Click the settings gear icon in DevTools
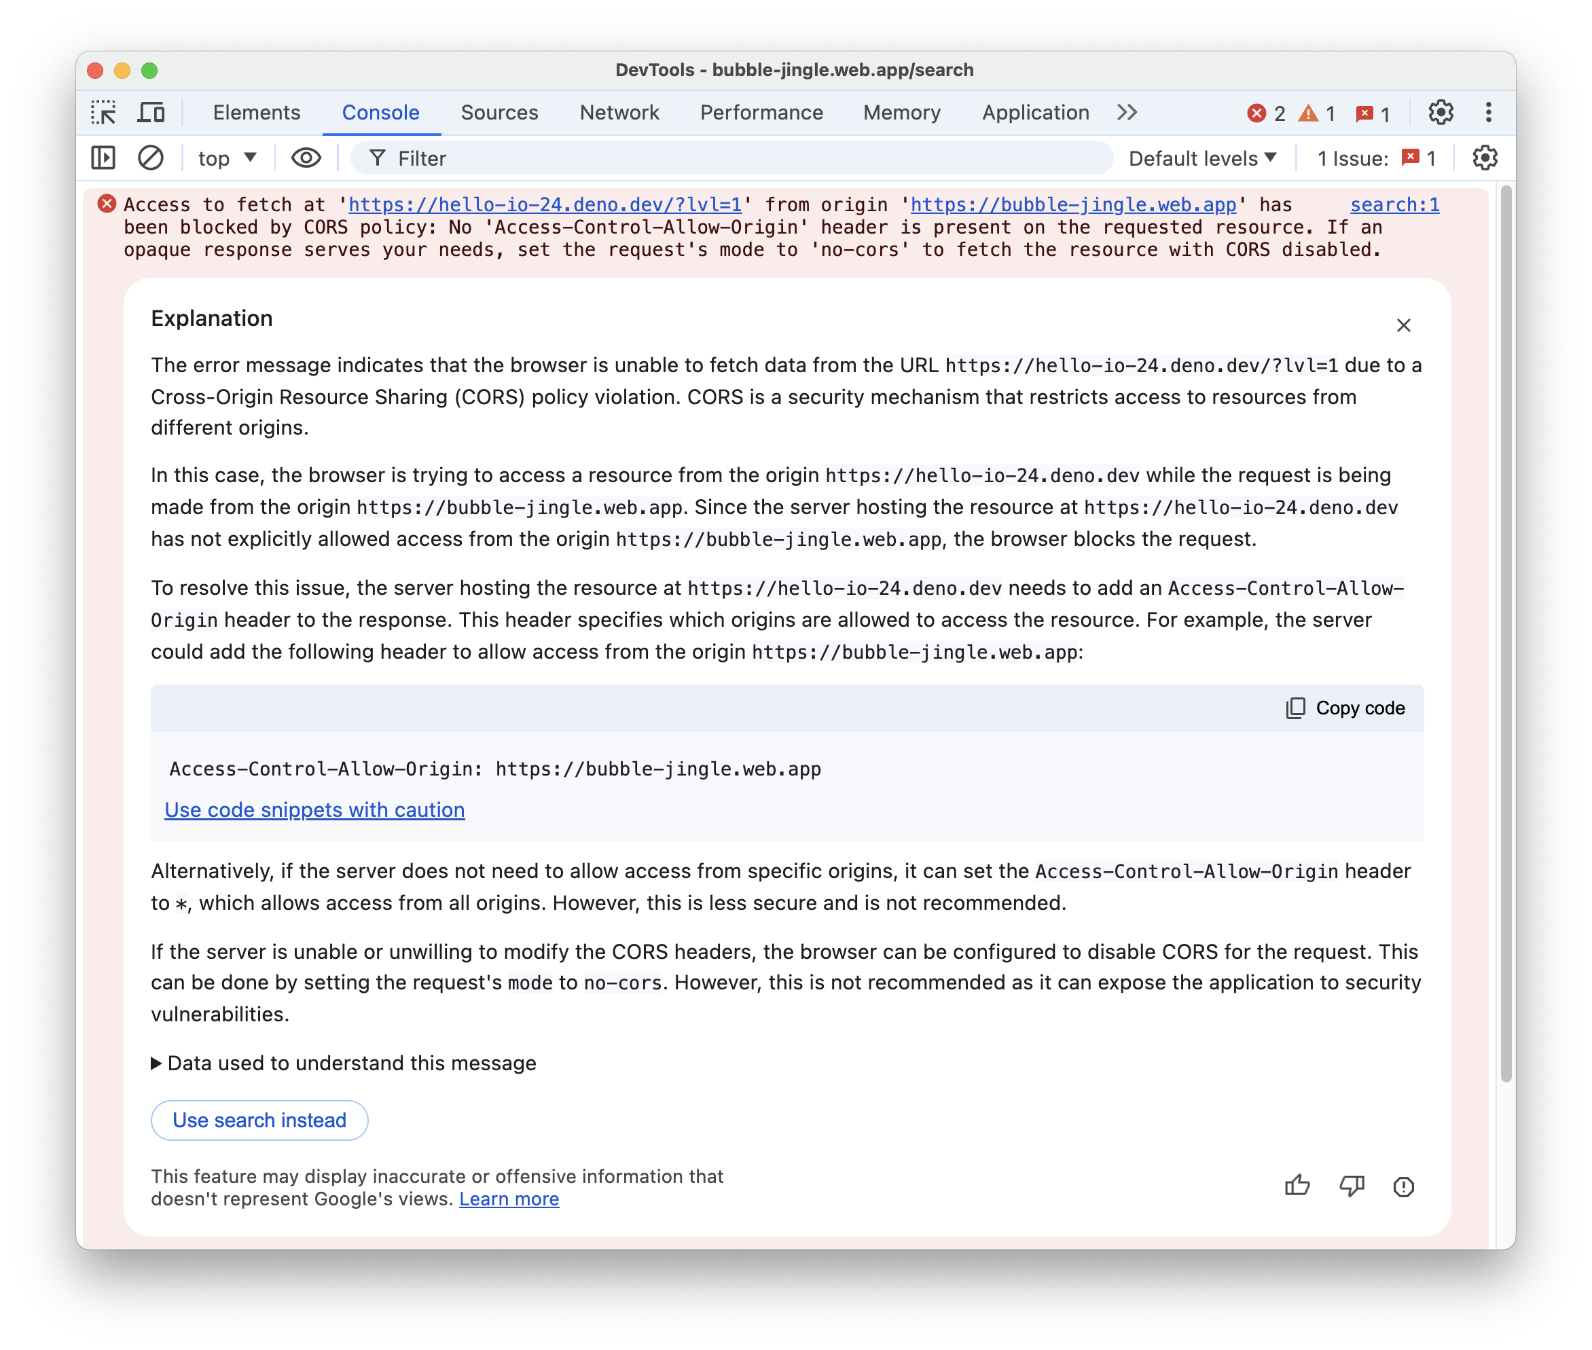 click(1441, 111)
